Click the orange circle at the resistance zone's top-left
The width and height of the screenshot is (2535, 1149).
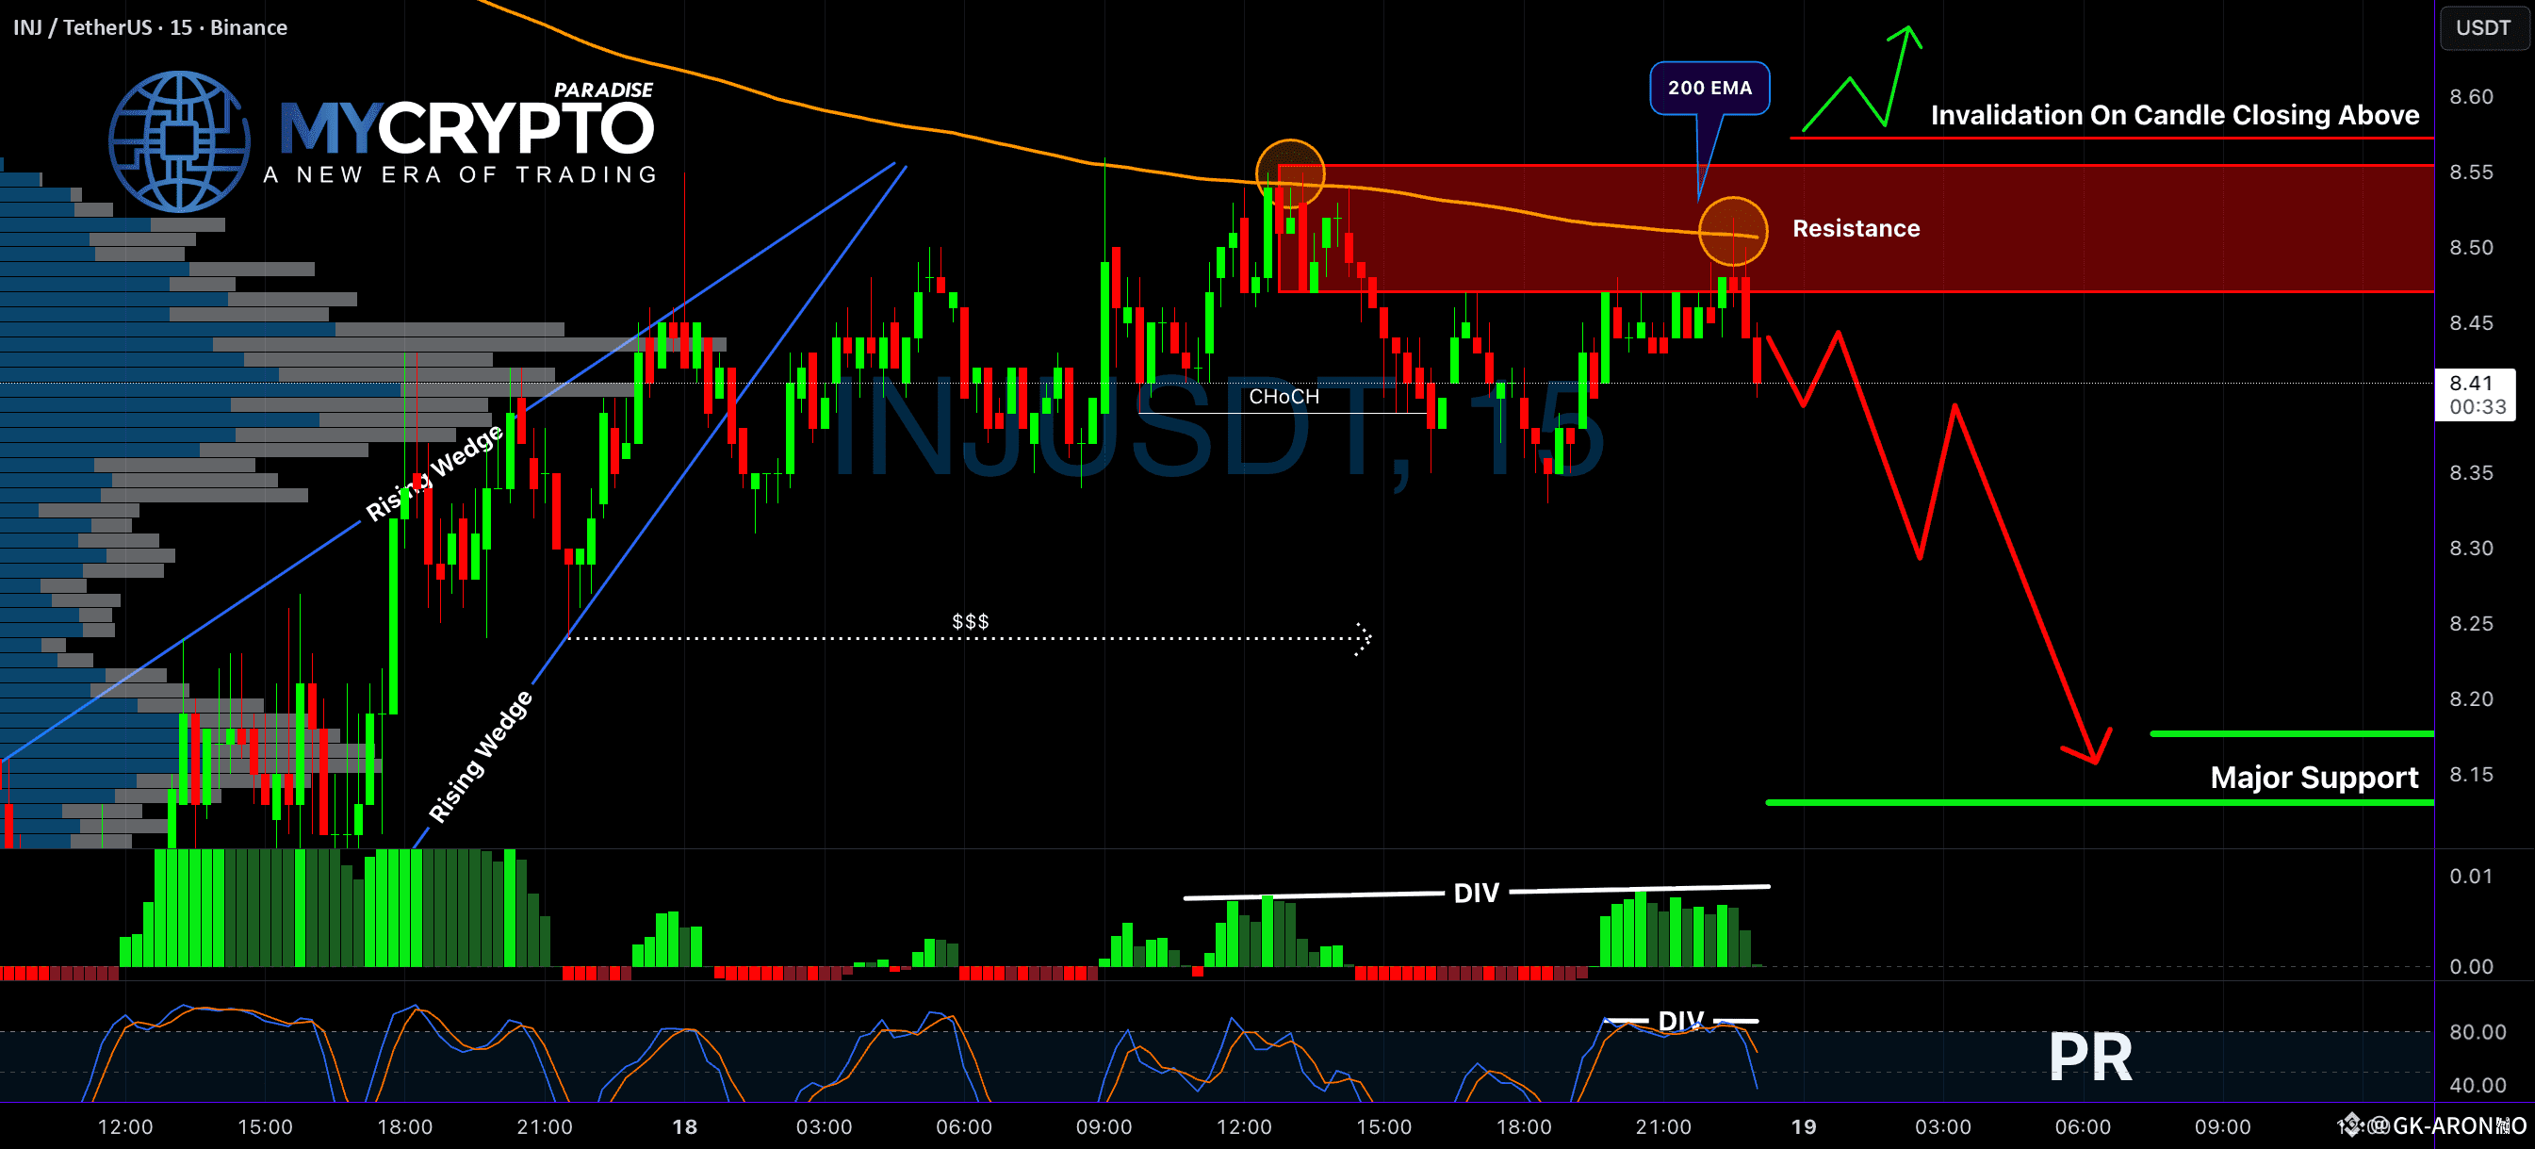click(1289, 174)
